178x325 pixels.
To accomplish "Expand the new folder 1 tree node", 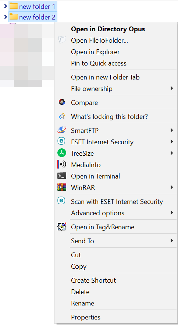I will tap(6, 6).
